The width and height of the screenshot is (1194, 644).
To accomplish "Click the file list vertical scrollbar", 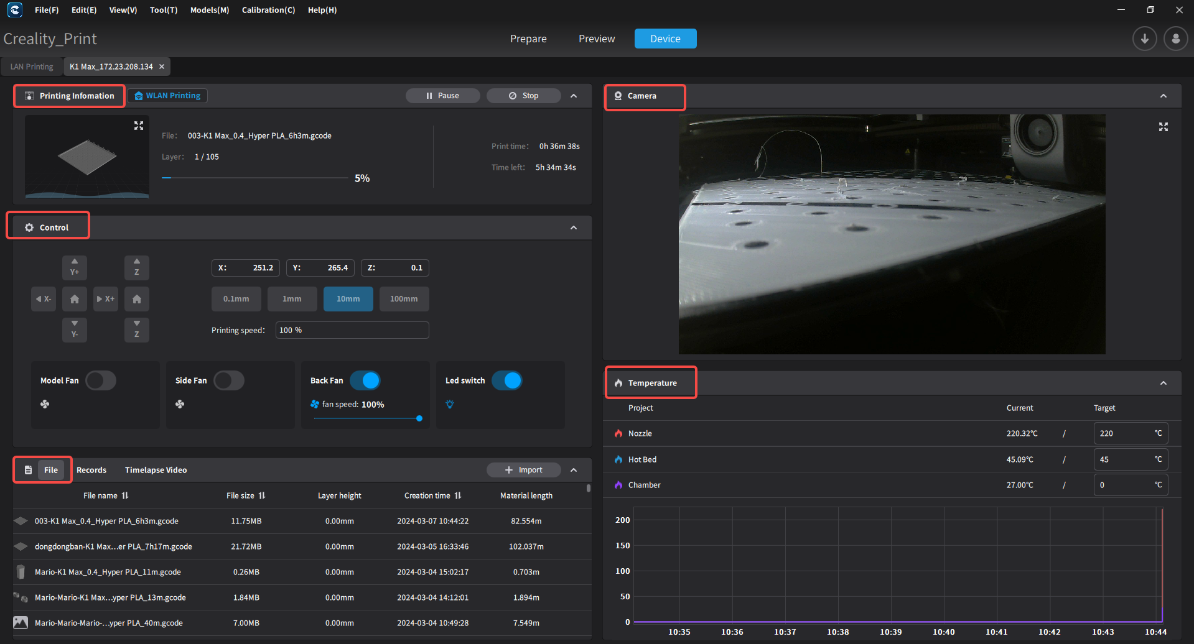I will coord(589,489).
